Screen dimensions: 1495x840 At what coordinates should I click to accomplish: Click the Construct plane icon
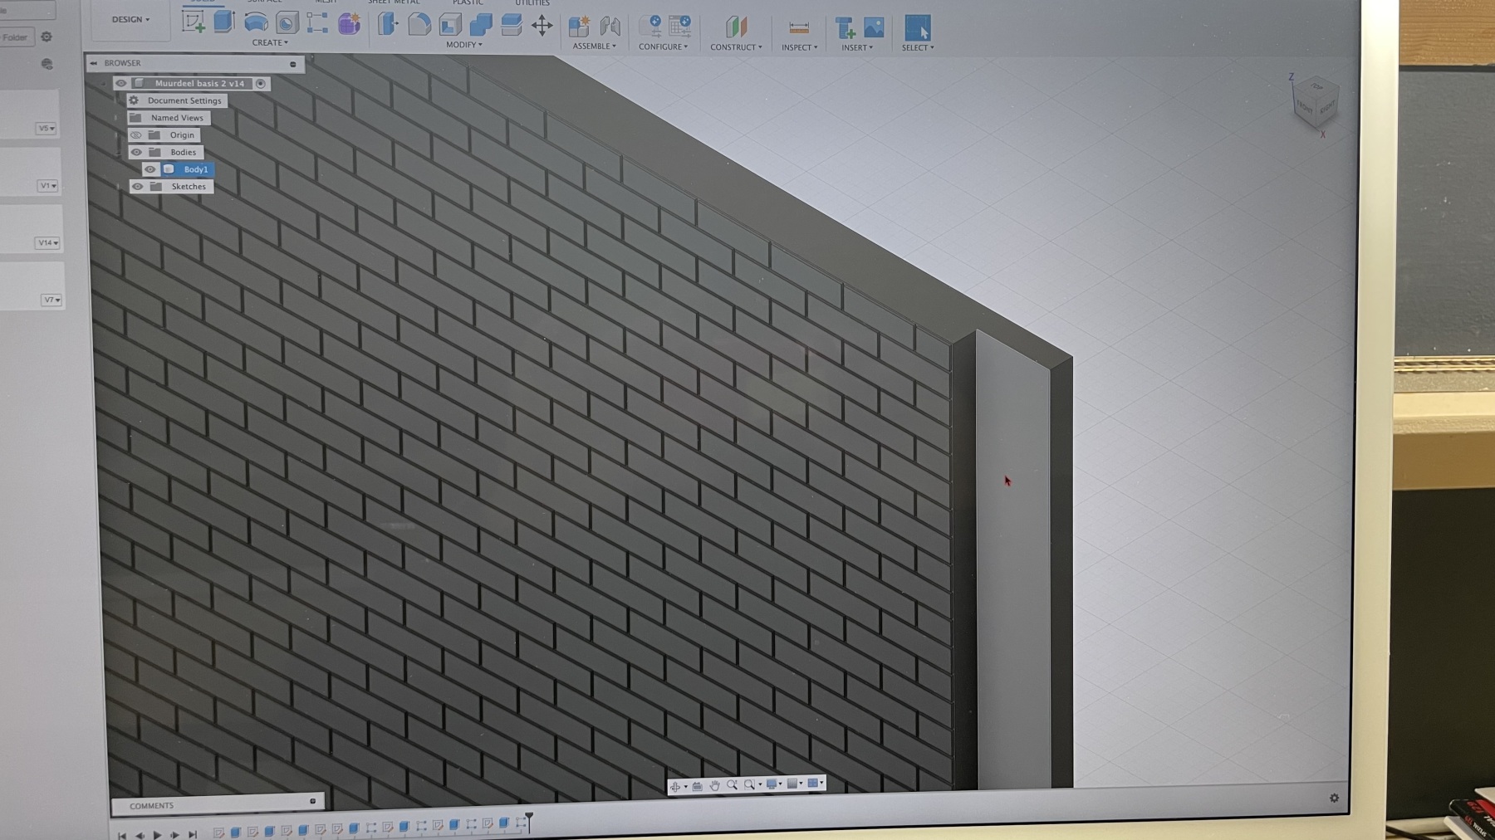click(x=736, y=27)
